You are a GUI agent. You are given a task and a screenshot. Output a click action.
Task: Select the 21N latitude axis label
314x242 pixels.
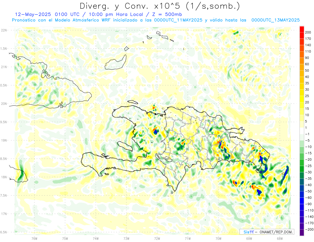4,67
